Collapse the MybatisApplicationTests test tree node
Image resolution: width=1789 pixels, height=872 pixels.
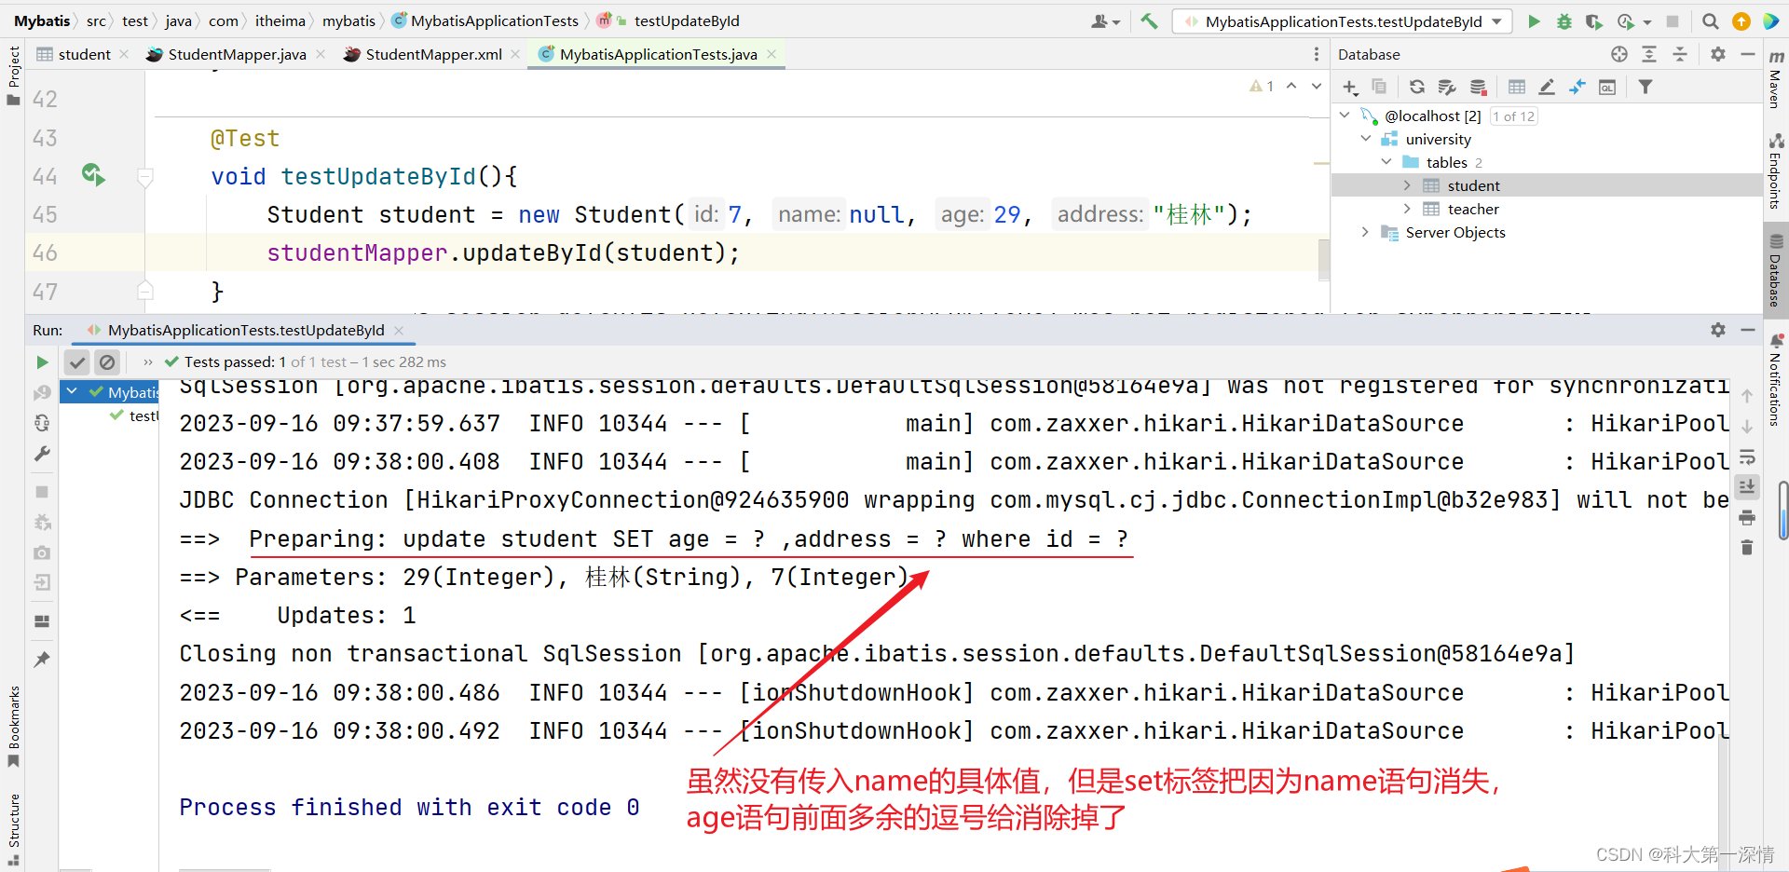click(x=73, y=391)
